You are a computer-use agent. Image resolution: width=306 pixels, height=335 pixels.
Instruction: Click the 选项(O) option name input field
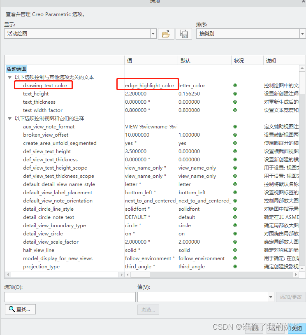(70, 297)
